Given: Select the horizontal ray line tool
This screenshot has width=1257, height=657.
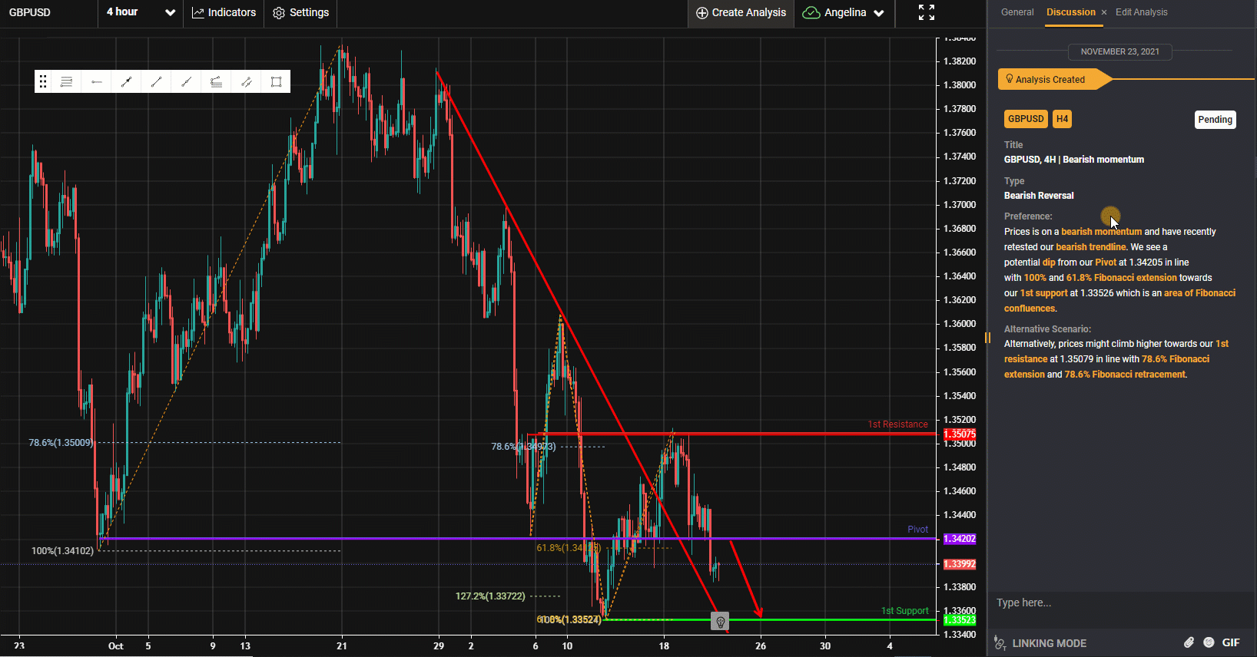Looking at the screenshot, I should tap(97, 81).
